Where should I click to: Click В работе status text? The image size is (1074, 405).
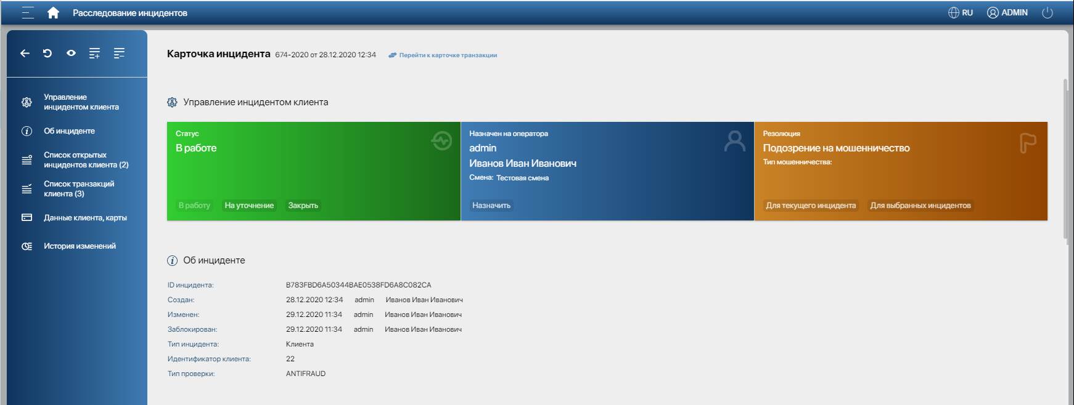196,148
